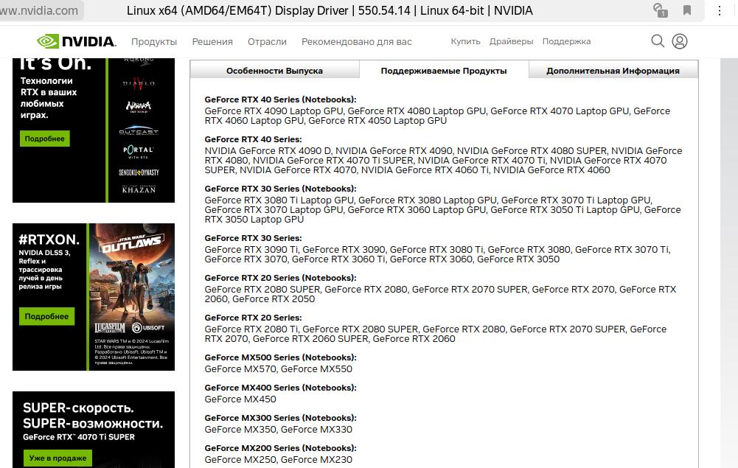738x468 pixels.
Task: Open the Поддержка link
Action: tap(566, 41)
